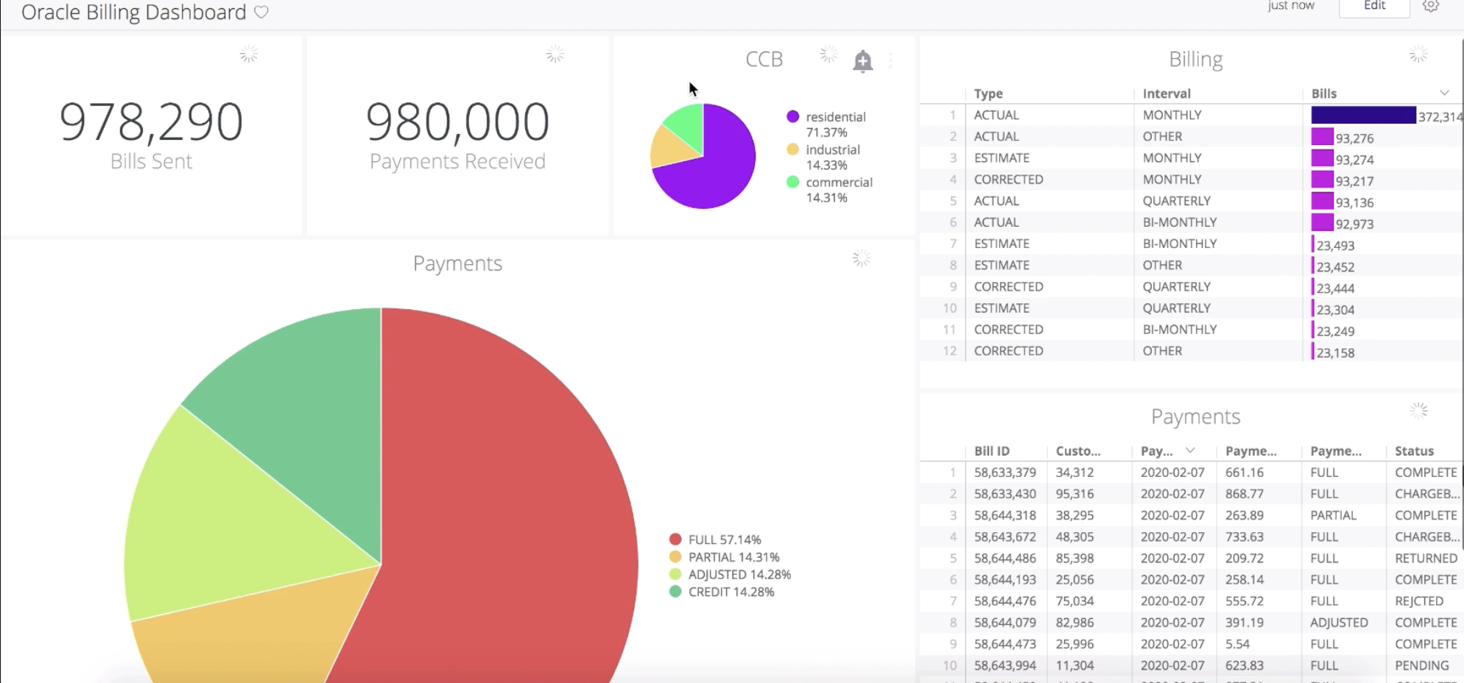Click the 980,000 Payments Received value
This screenshot has height=683, width=1464.
tap(457, 121)
